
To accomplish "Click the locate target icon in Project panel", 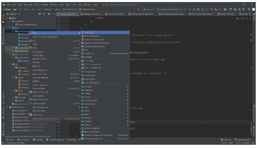I will click(x=40, y=14).
